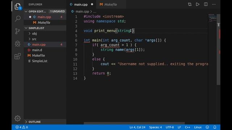The height and width of the screenshot is (130, 232).
Task: Click 'return 0;' on line 13
Action: [x=101, y=73]
